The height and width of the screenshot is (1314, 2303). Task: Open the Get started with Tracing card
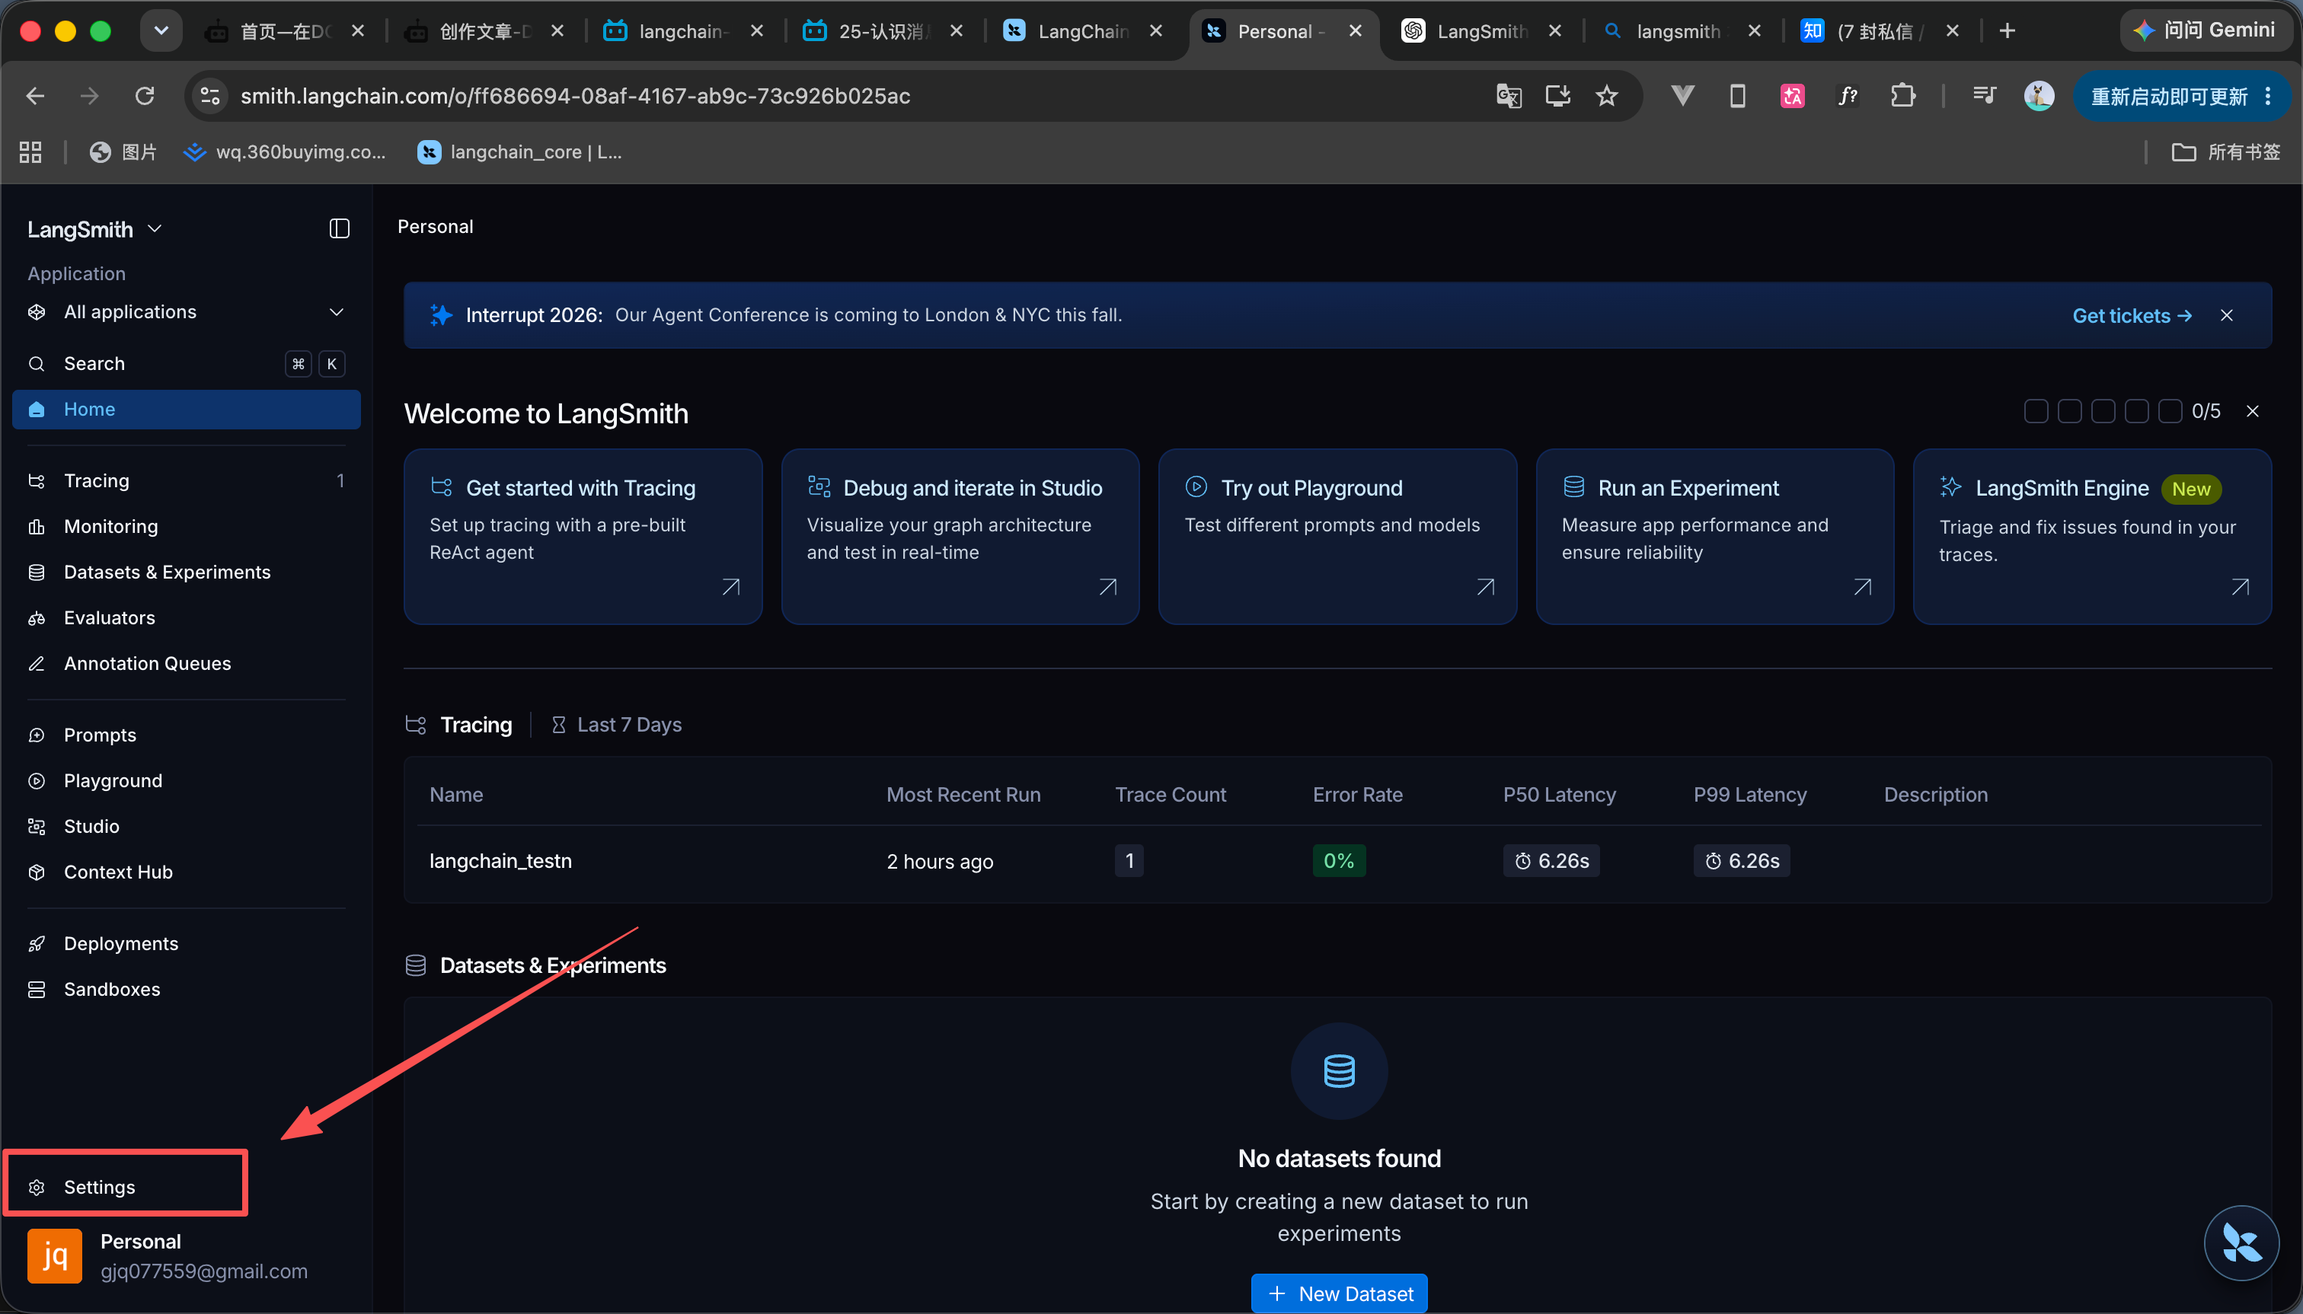click(x=583, y=536)
